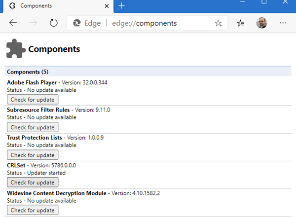Open the Settings and more menu
Viewport: 296px width, 217px height.
(x=283, y=23)
